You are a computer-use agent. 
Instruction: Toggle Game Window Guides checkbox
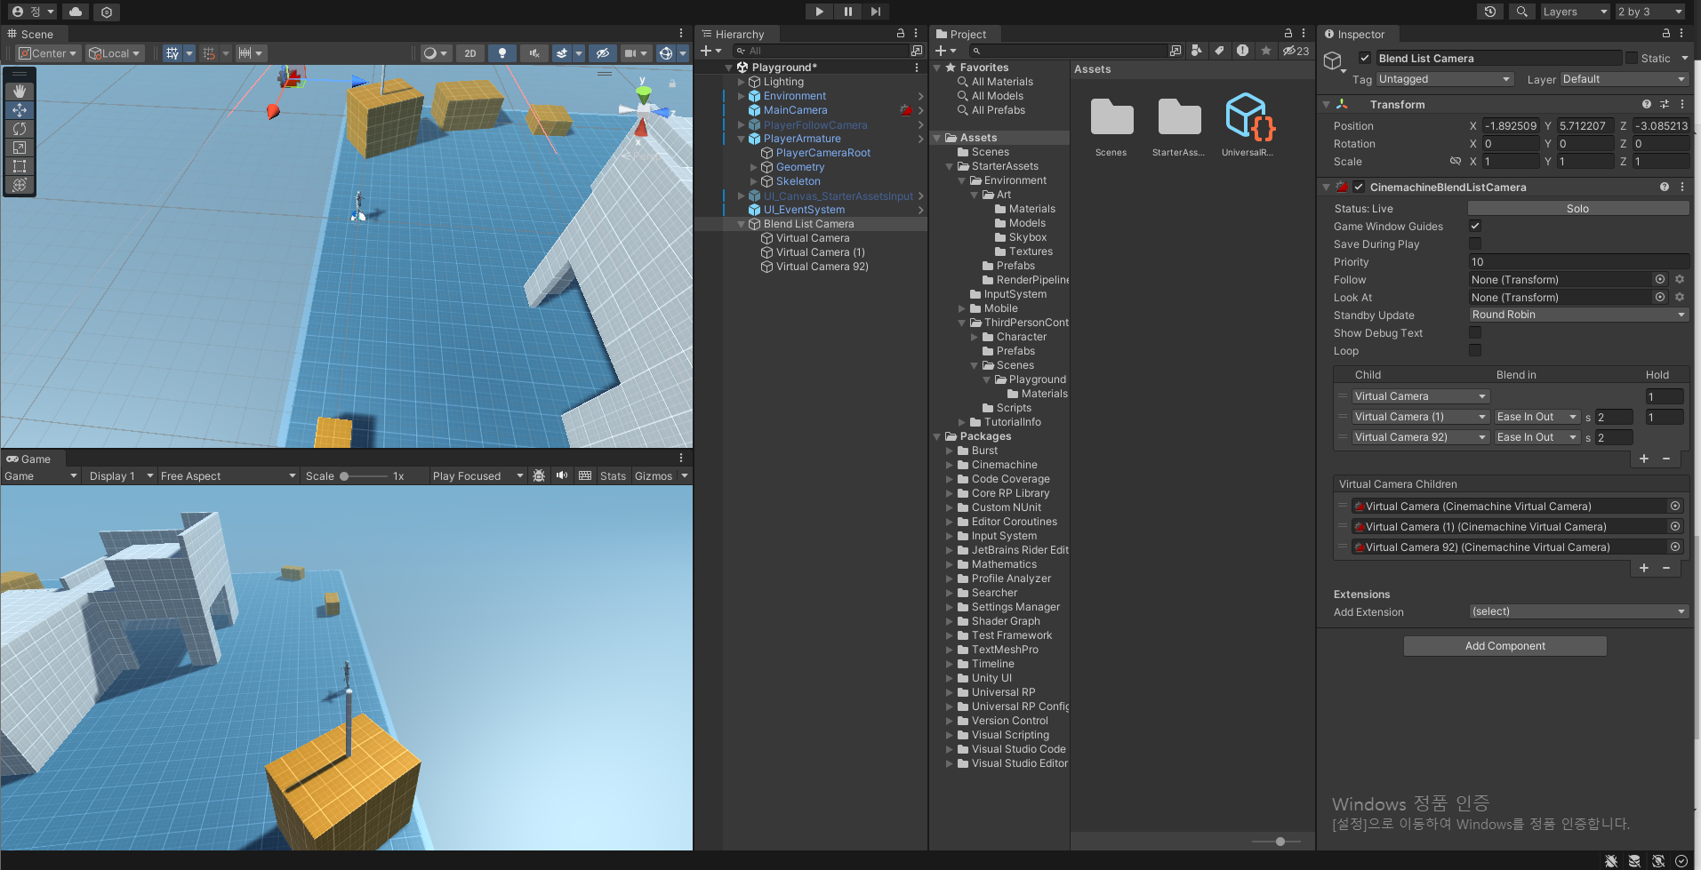tap(1475, 226)
